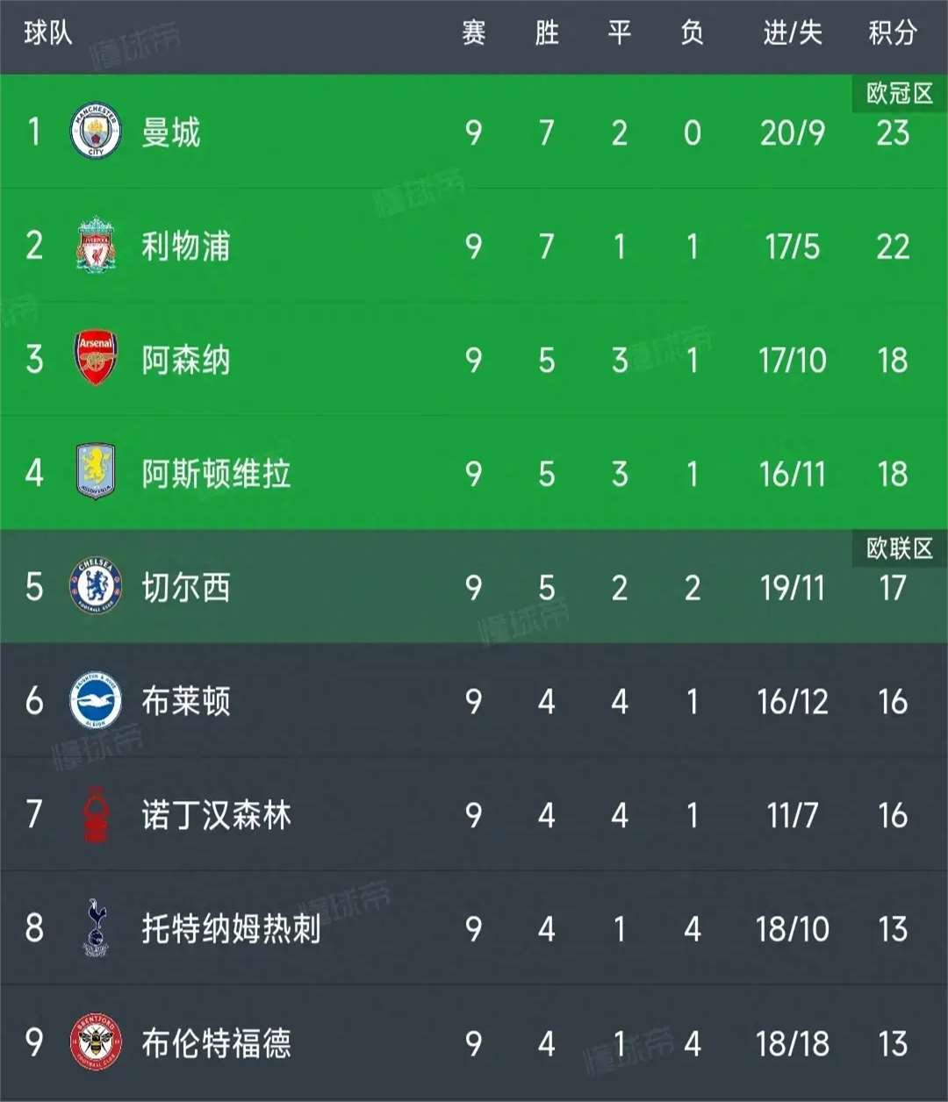Click the Chelsea club crest
The image size is (948, 1102).
[x=95, y=586]
